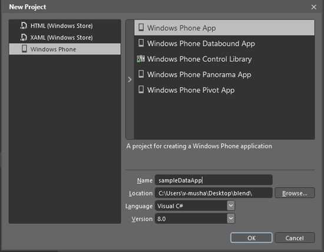Choose the Windows Phone Databound App template
This screenshot has height=252, width=324.
click(224, 44)
